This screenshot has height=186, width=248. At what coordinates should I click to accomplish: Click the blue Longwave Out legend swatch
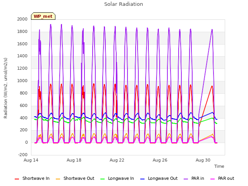[x=142, y=179]
